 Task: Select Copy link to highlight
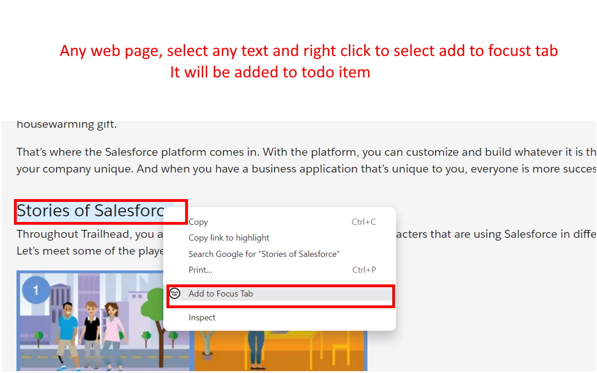click(x=280, y=238)
